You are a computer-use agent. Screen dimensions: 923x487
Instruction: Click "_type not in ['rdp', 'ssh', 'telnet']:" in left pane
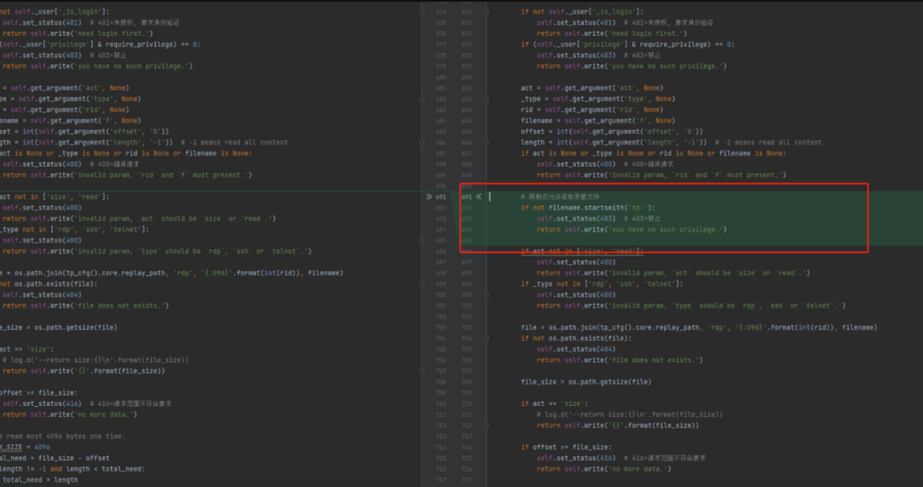(74, 229)
